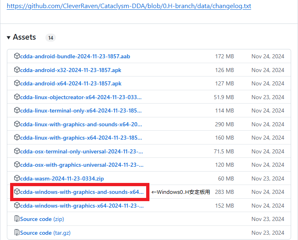
Task: Download cdda-linux-with-graphics-x64-2024-11-23 asset
Action: [x=81, y=138]
